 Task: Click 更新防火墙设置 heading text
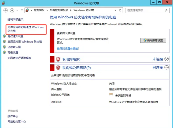tap(66, 33)
